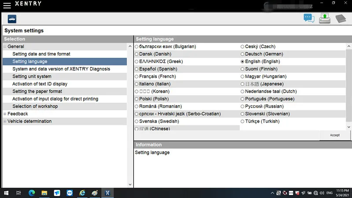
Task: Launch Microsoft Edge from the taskbar
Action: pos(32,193)
